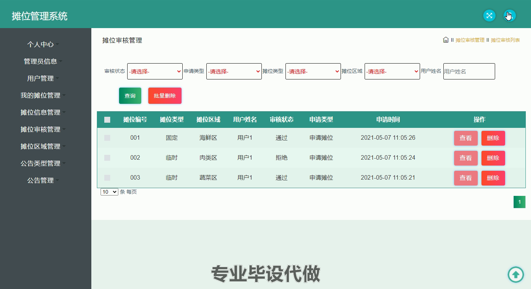Open the 摊位类型 dropdown filter
The height and width of the screenshot is (289, 531).
[x=313, y=71]
